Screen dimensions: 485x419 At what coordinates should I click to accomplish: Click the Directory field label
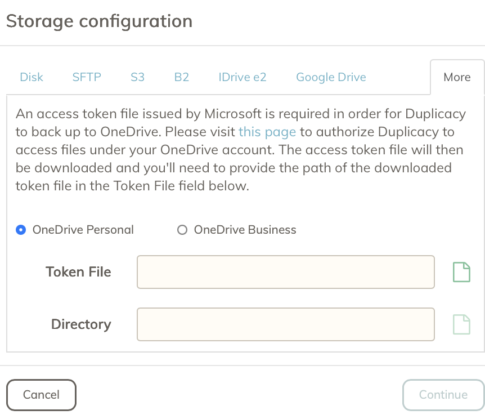pyautogui.click(x=81, y=324)
